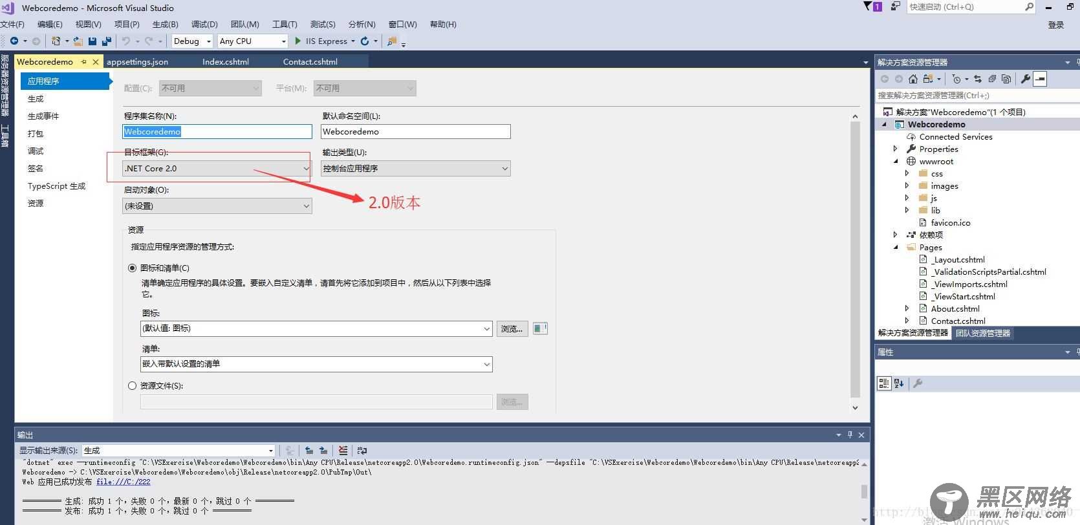The height and width of the screenshot is (525, 1080).
Task: Click the Navigate Backward toolbar arrow
Action: point(14,41)
